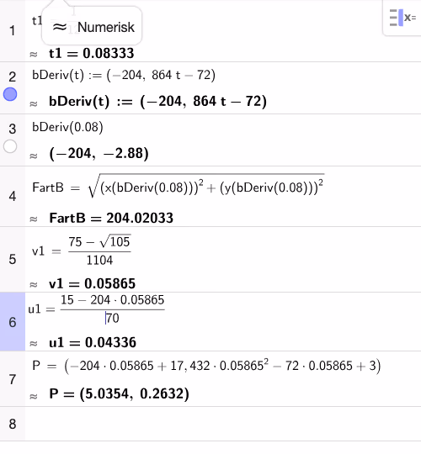Select row number 6 header

click(13, 322)
